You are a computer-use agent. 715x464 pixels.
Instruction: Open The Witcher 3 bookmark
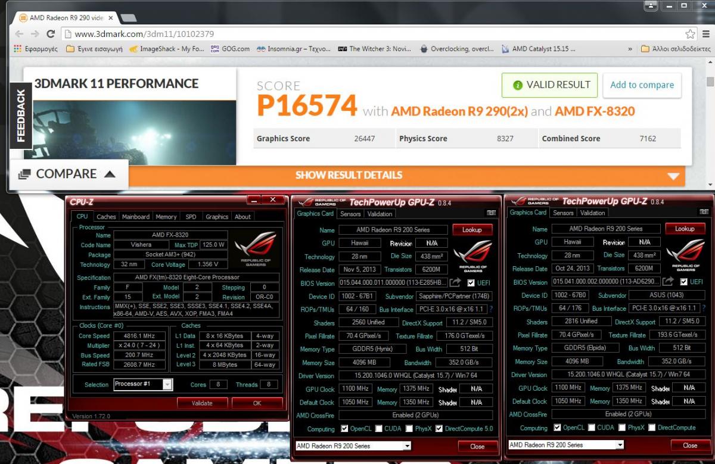pos(375,49)
